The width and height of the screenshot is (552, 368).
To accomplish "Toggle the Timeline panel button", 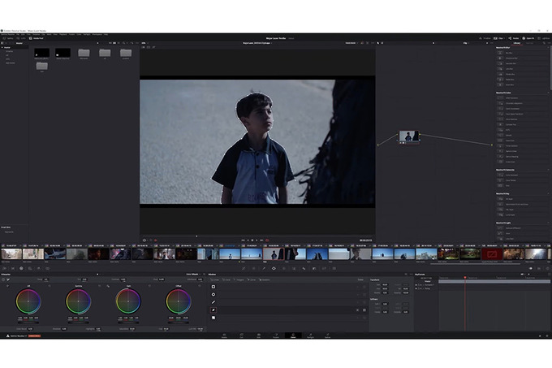I will [x=485, y=38].
